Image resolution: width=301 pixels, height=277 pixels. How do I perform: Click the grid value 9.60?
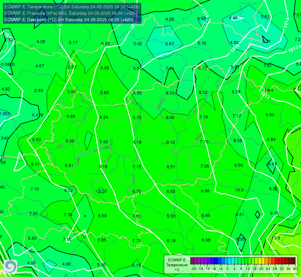click(270, 115)
